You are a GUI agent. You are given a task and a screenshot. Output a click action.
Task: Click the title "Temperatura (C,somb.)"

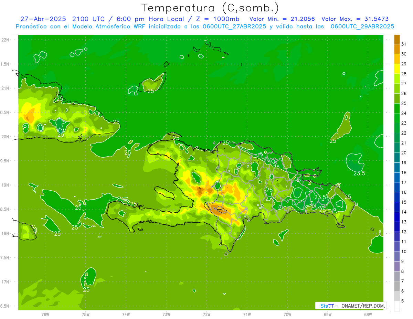[210, 8]
